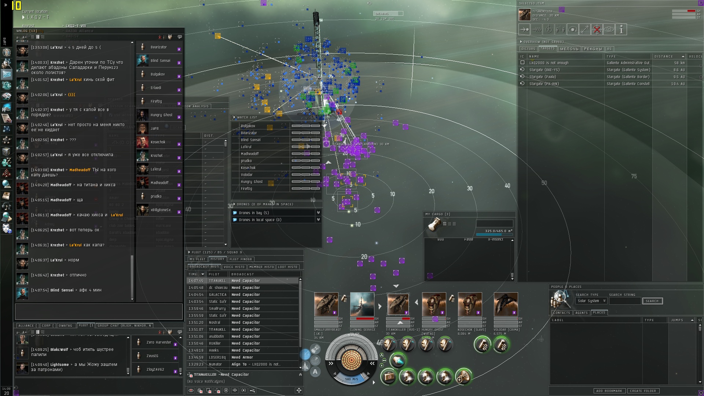Click the ship speed bar at 580 M/S
Viewport: 704px width, 396px height.
click(x=351, y=379)
